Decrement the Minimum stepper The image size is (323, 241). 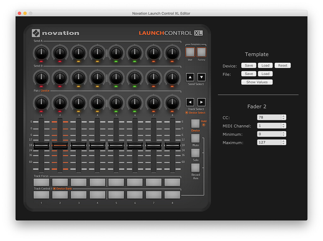[x=284, y=135]
